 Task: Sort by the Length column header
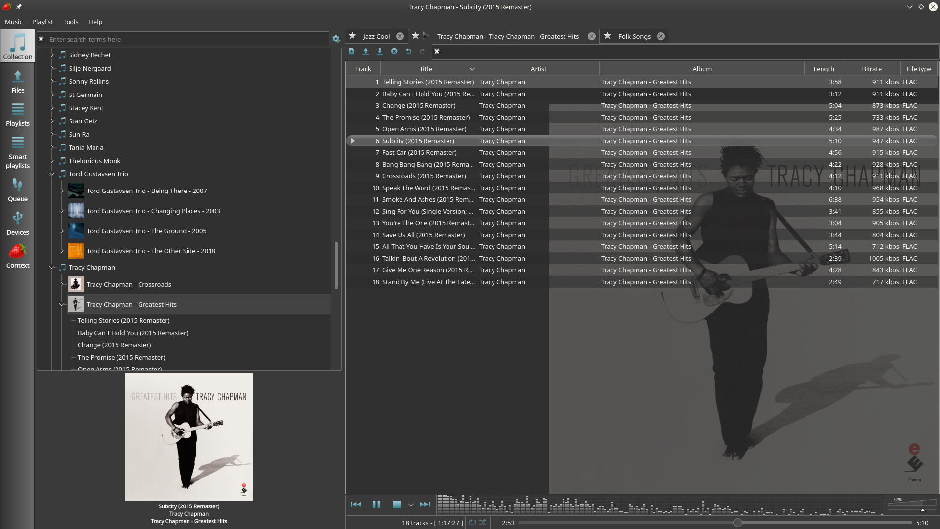[x=823, y=69]
